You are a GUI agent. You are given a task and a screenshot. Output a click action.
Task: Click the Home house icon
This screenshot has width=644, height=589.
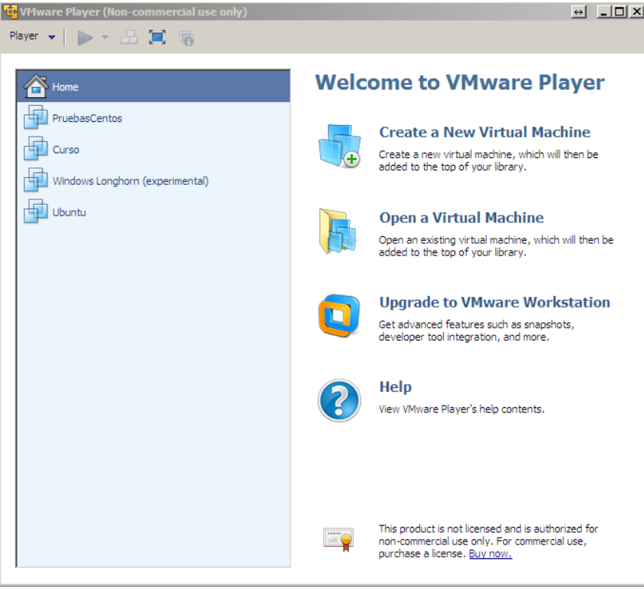pos(36,86)
